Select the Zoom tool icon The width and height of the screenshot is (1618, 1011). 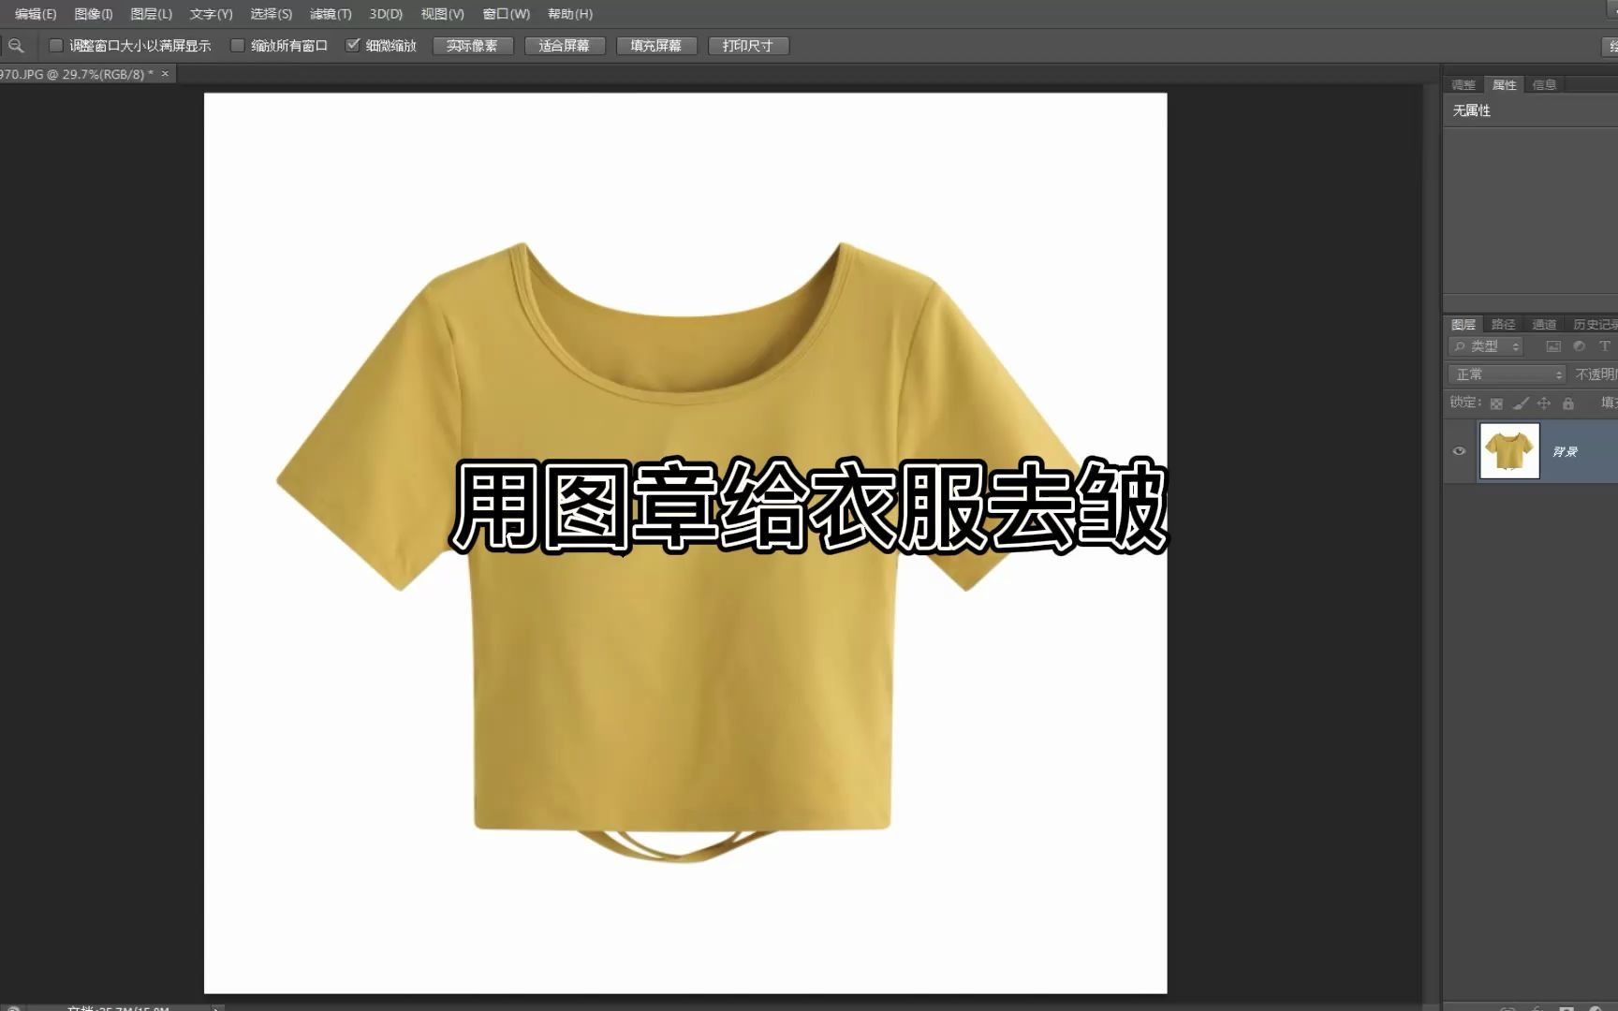(15, 45)
